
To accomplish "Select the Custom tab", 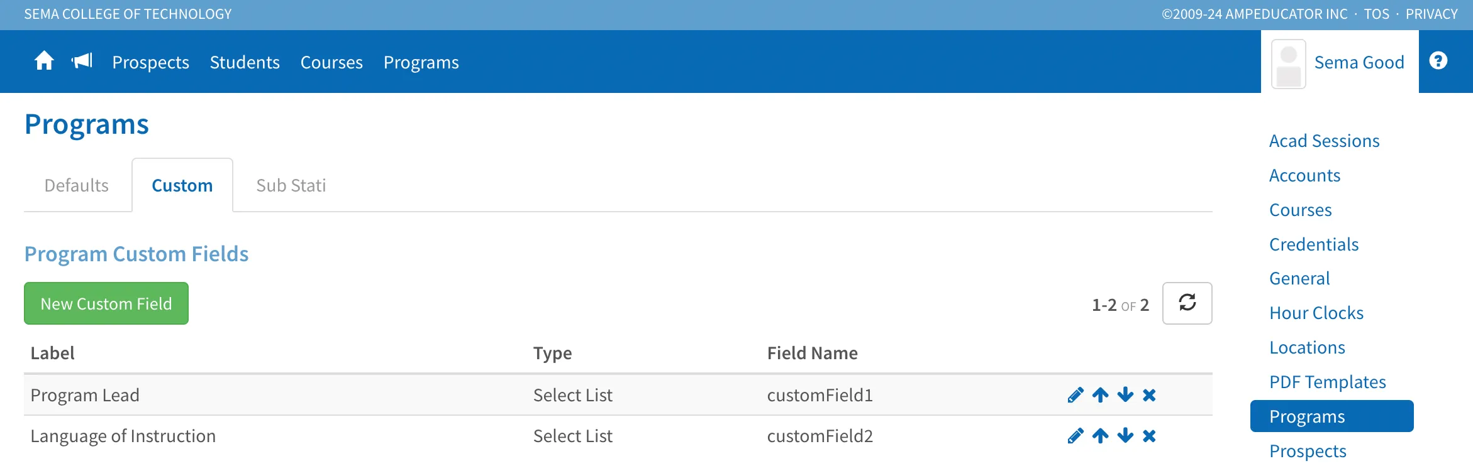I will pos(182,185).
